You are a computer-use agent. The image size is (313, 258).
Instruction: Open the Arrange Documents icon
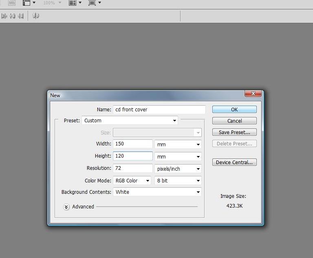click(73, 3)
